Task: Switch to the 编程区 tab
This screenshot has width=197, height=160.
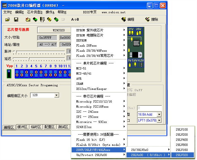Action: [x=9, y=127]
